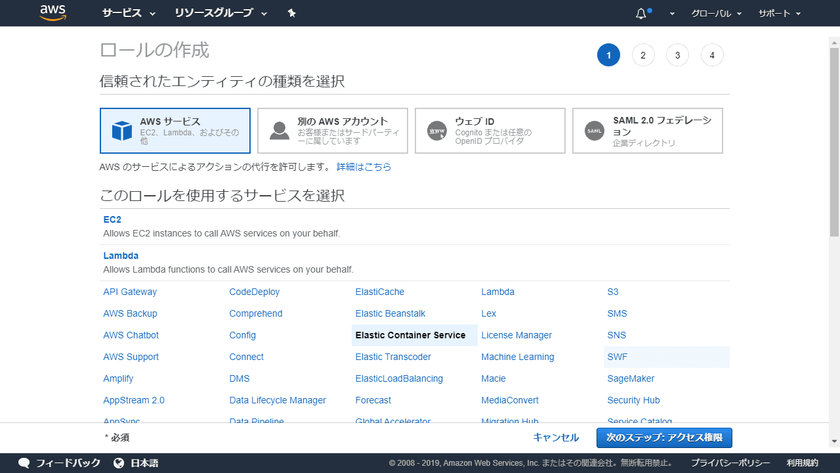Click the AWS logo home icon

[x=53, y=12]
